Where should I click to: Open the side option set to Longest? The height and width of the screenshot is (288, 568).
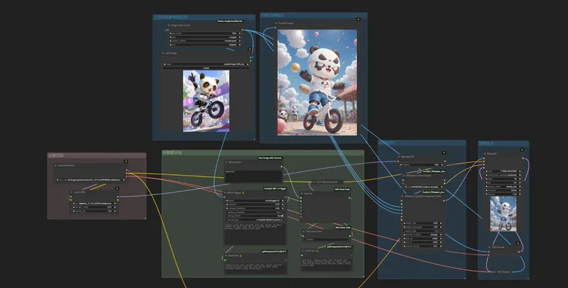point(205,37)
